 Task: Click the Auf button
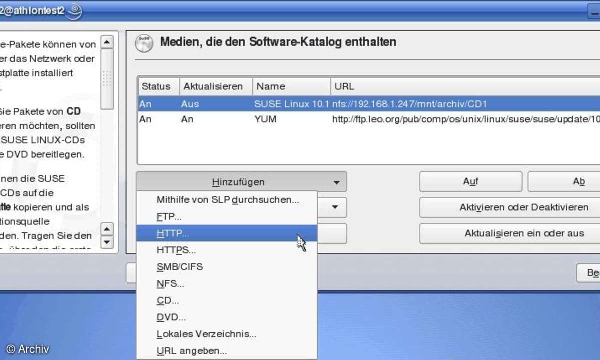470,182
